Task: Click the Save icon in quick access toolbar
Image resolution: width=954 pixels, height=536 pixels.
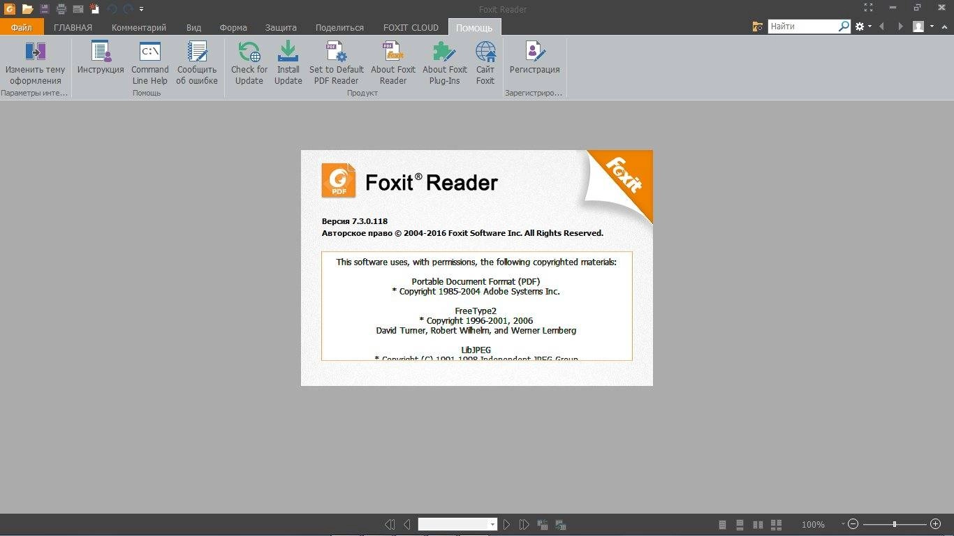Action: coord(45,9)
